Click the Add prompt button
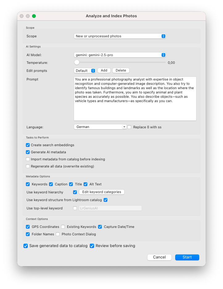 tap(104, 71)
